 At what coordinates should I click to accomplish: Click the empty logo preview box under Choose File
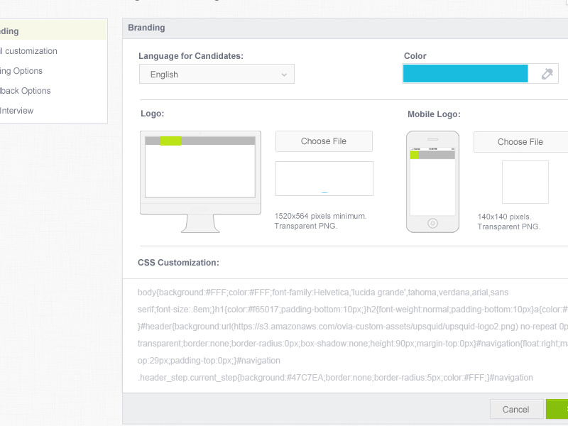(x=324, y=178)
